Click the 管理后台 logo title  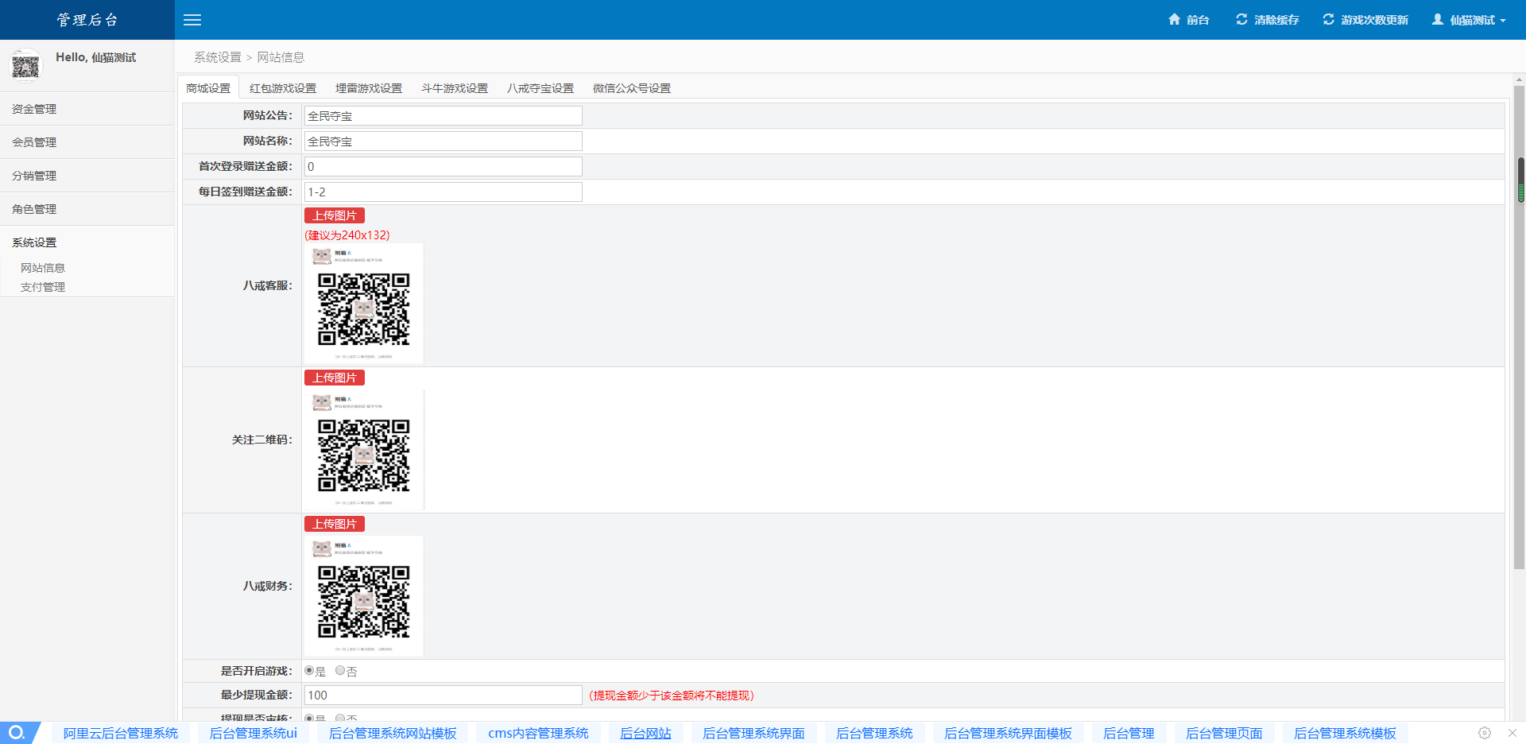[87, 20]
